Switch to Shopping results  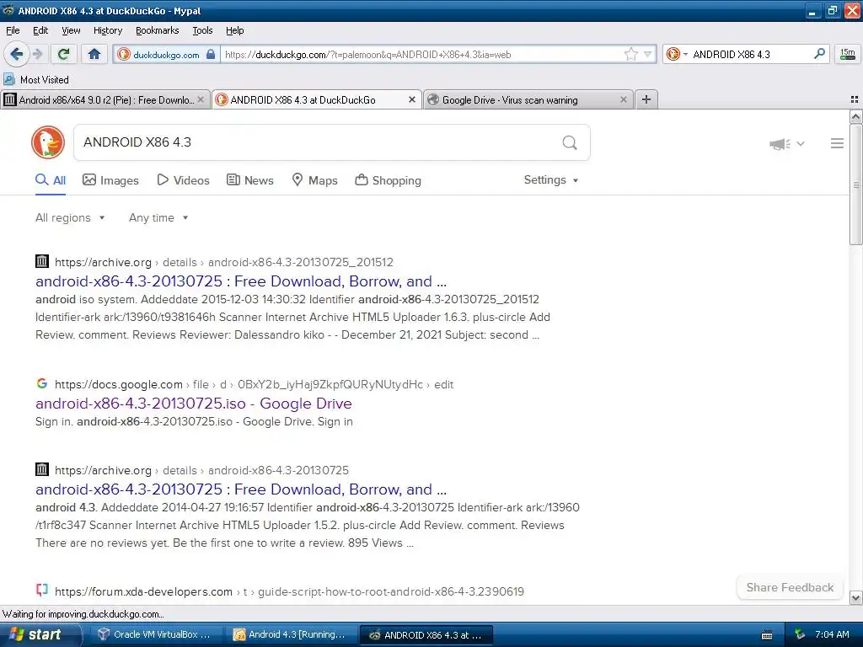388,180
